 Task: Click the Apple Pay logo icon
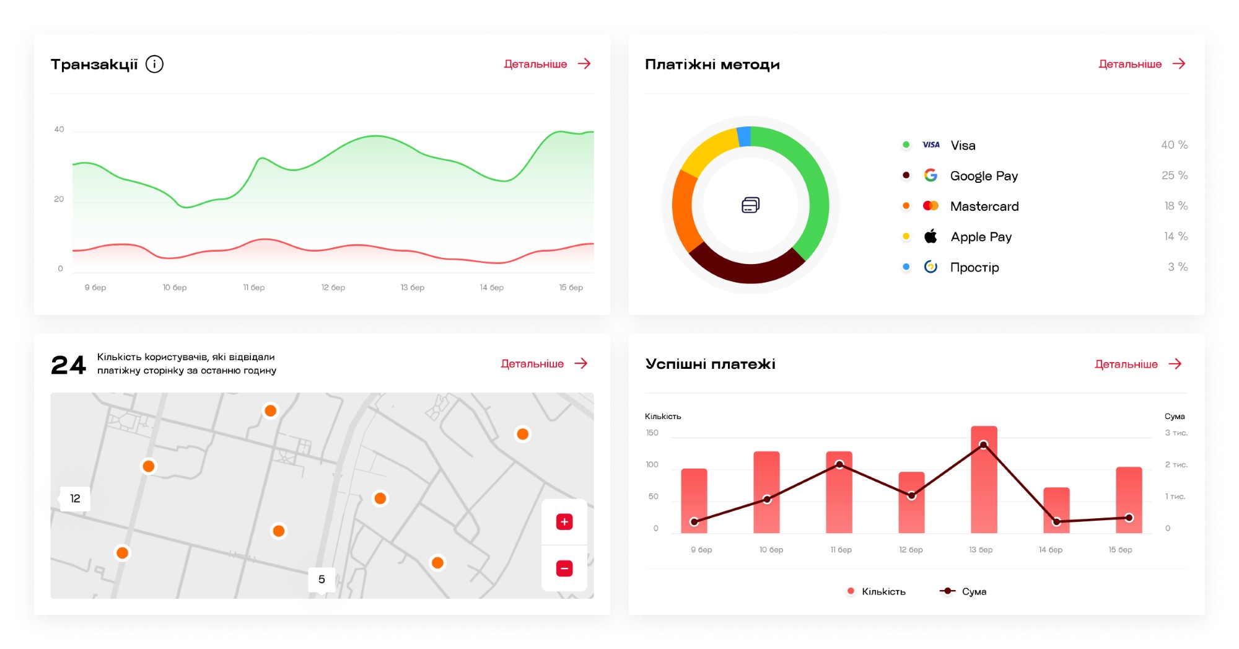[930, 236]
